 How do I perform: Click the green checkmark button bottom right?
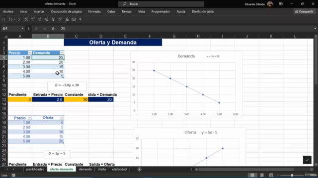pyautogui.click(x=307, y=160)
